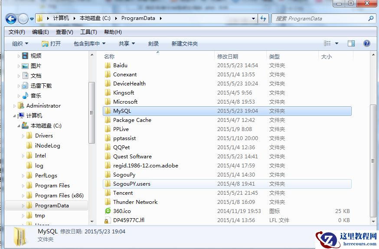Screen dimensions: 379x249
Task: Click the magnifier search icon
Action: pos(371,18)
